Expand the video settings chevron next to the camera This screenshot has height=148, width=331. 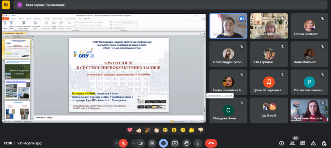[x=133, y=143]
